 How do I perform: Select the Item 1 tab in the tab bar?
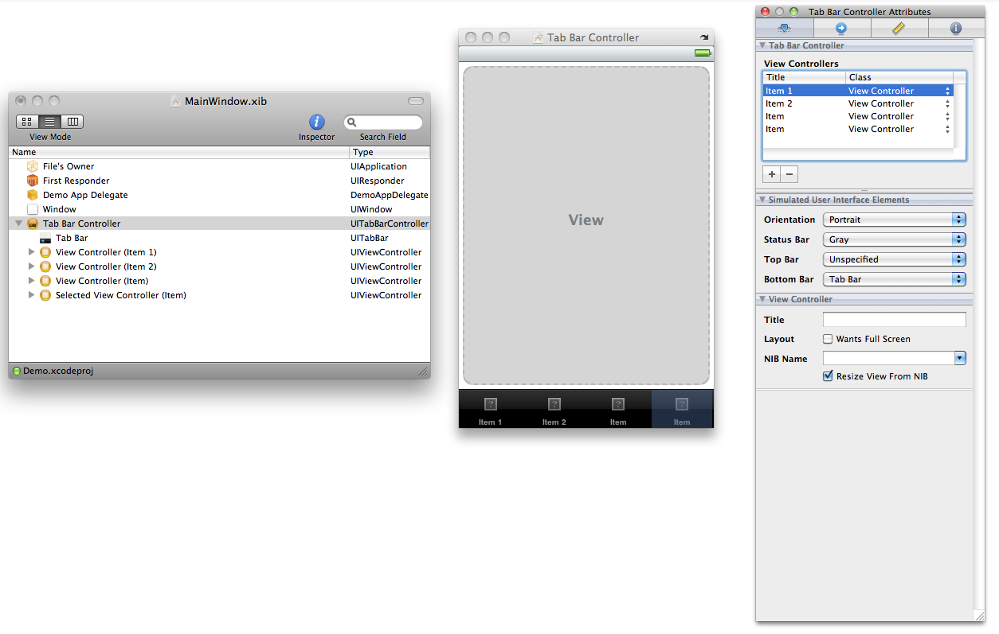[x=490, y=410]
